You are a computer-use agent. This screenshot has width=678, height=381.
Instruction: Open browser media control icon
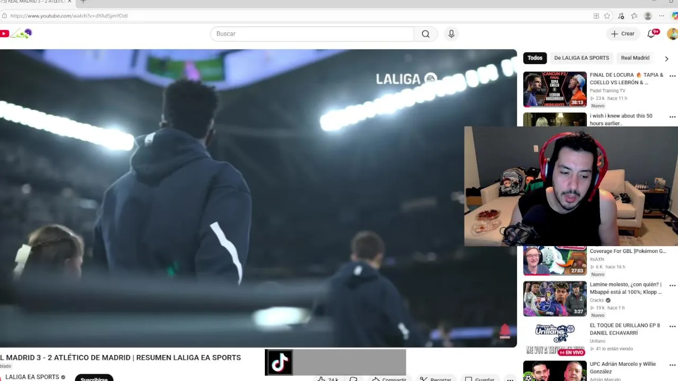coord(621,16)
